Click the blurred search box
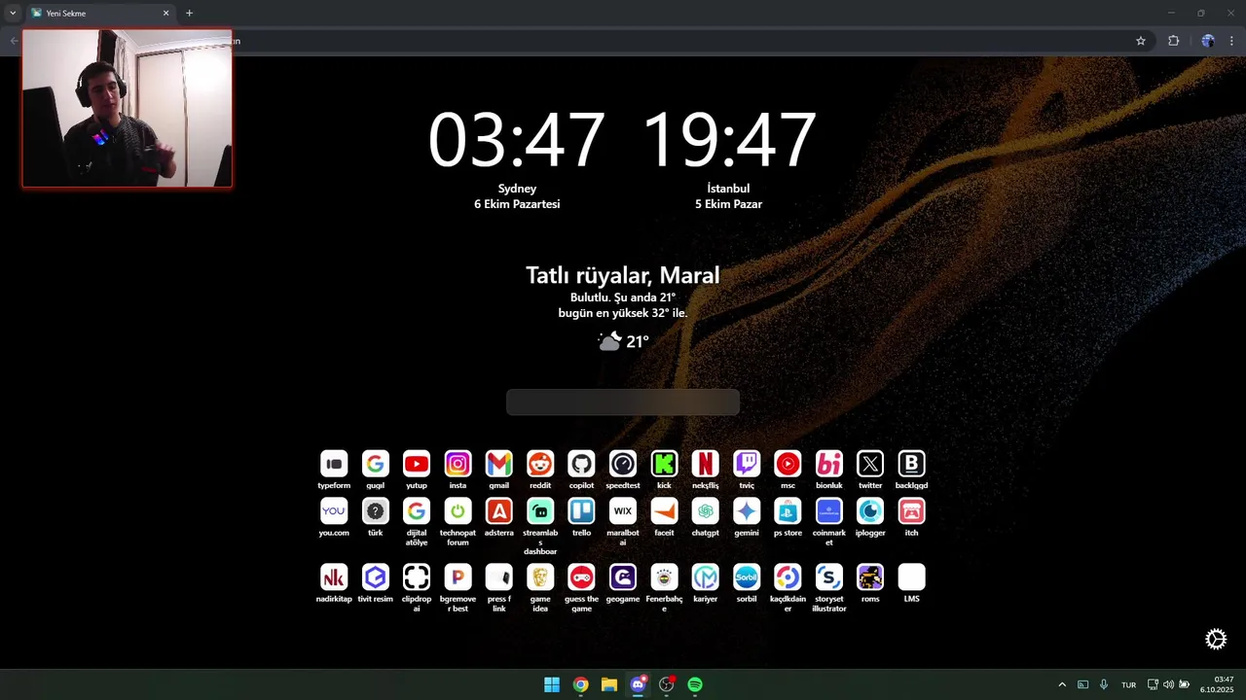This screenshot has height=700, width=1246. (623, 402)
